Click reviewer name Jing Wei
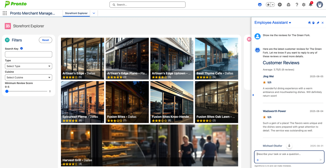Viewport: 326px width, 168px height. [x=268, y=77]
